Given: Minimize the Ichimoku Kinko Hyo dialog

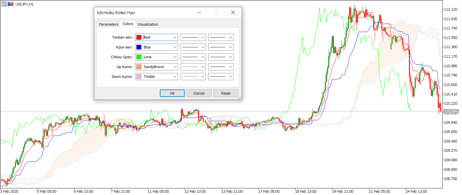Looking at the screenshot, I should [199, 12].
